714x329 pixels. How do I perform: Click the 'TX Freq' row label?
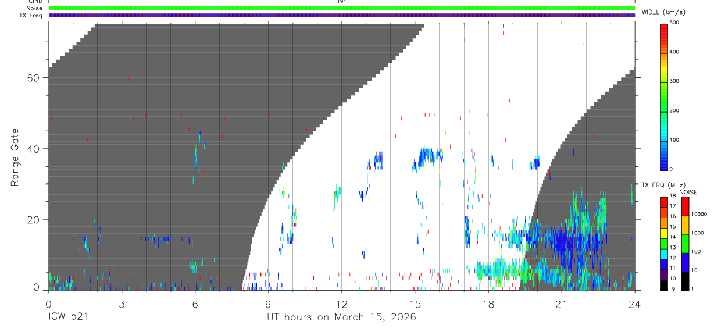click(31, 15)
